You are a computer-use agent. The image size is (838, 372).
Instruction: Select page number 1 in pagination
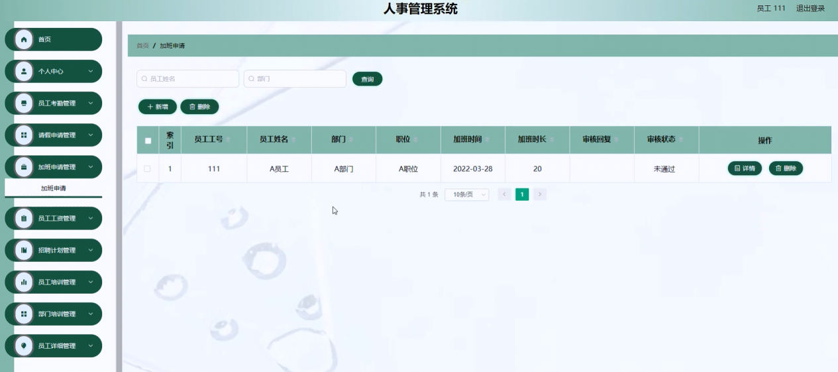(x=522, y=194)
